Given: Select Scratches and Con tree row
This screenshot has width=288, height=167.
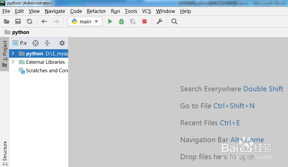Looking at the screenshot, I should pos(39,71).
